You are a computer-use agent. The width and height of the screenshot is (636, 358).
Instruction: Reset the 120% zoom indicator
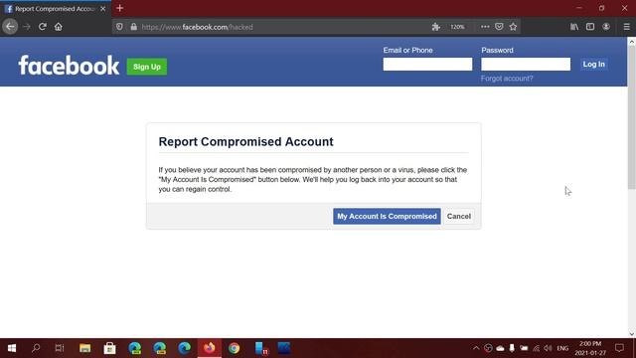[x=457, y=27]
